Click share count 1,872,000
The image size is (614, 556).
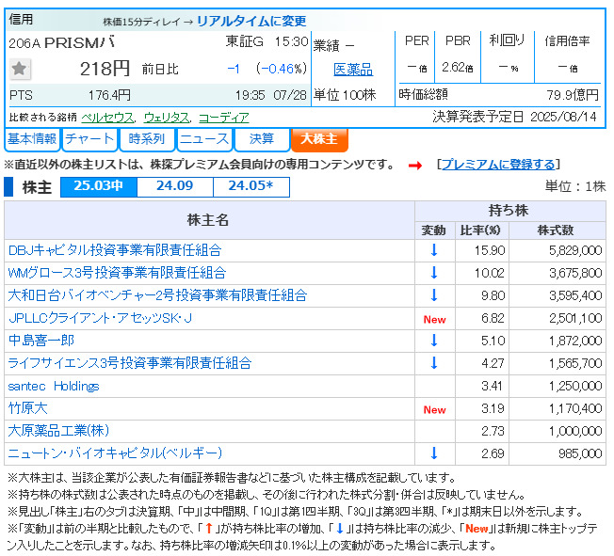pos(575,341)
